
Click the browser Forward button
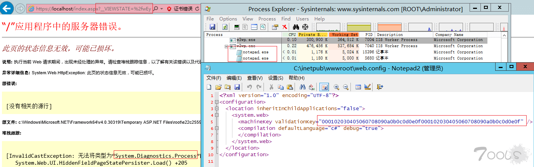coord(20,8)
